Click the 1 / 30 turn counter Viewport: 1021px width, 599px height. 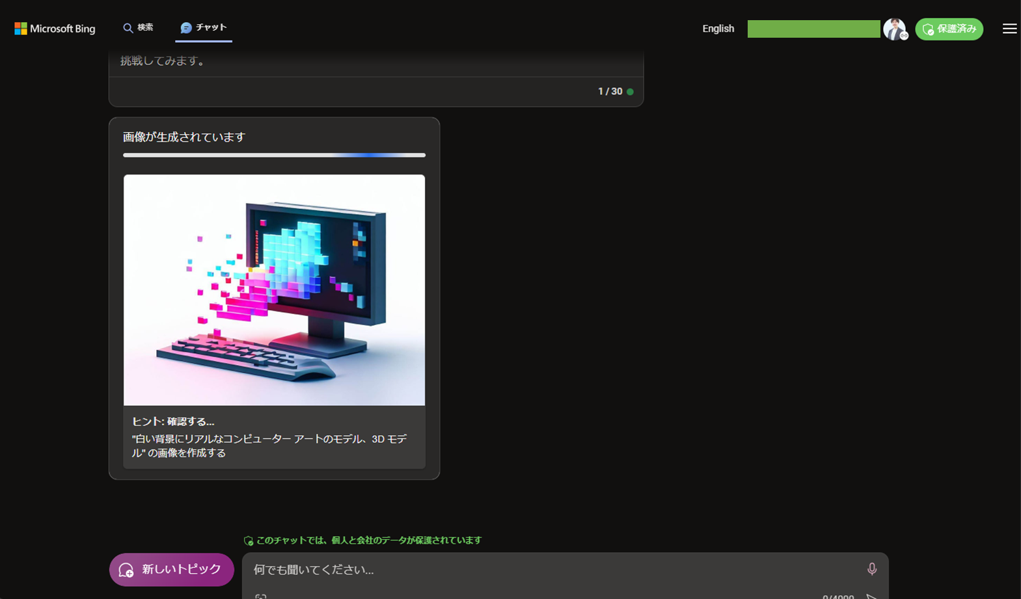click(610, 92)
